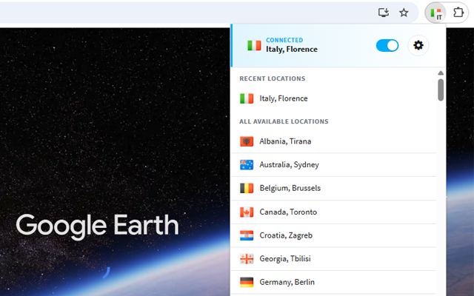This screenshot has width=474, height=296.
Task: Connect to Croatia, Zagreb
Action: click(x=333, y=235)
